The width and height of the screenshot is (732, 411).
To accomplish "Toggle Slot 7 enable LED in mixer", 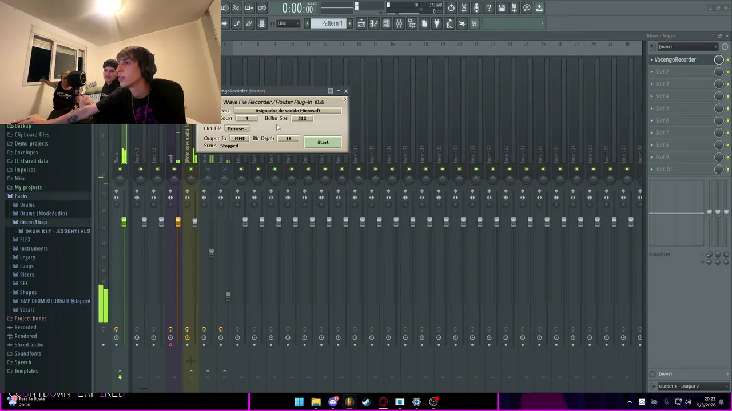I will click(x=727, y=133).
